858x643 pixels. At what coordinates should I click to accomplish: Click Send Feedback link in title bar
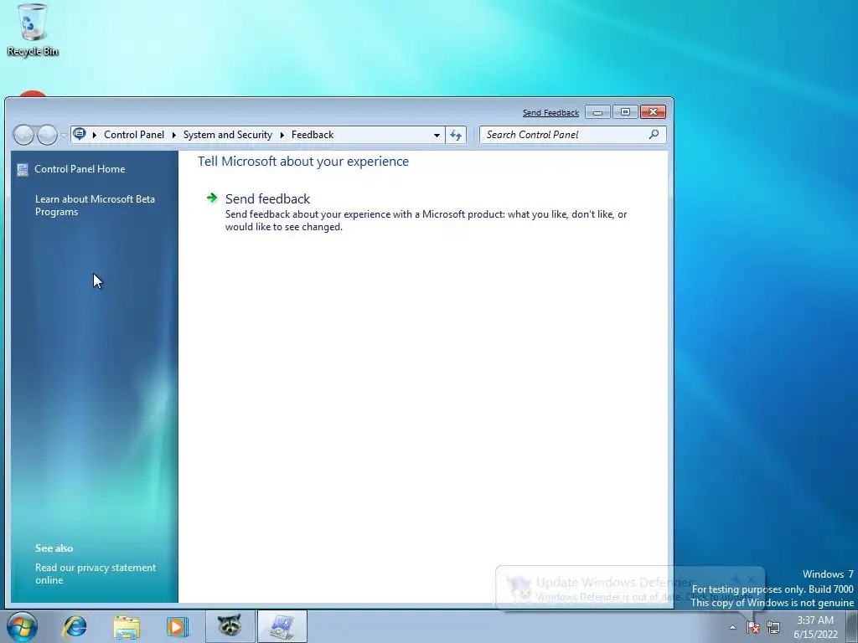pyautogui.click(x=550, y=113)
